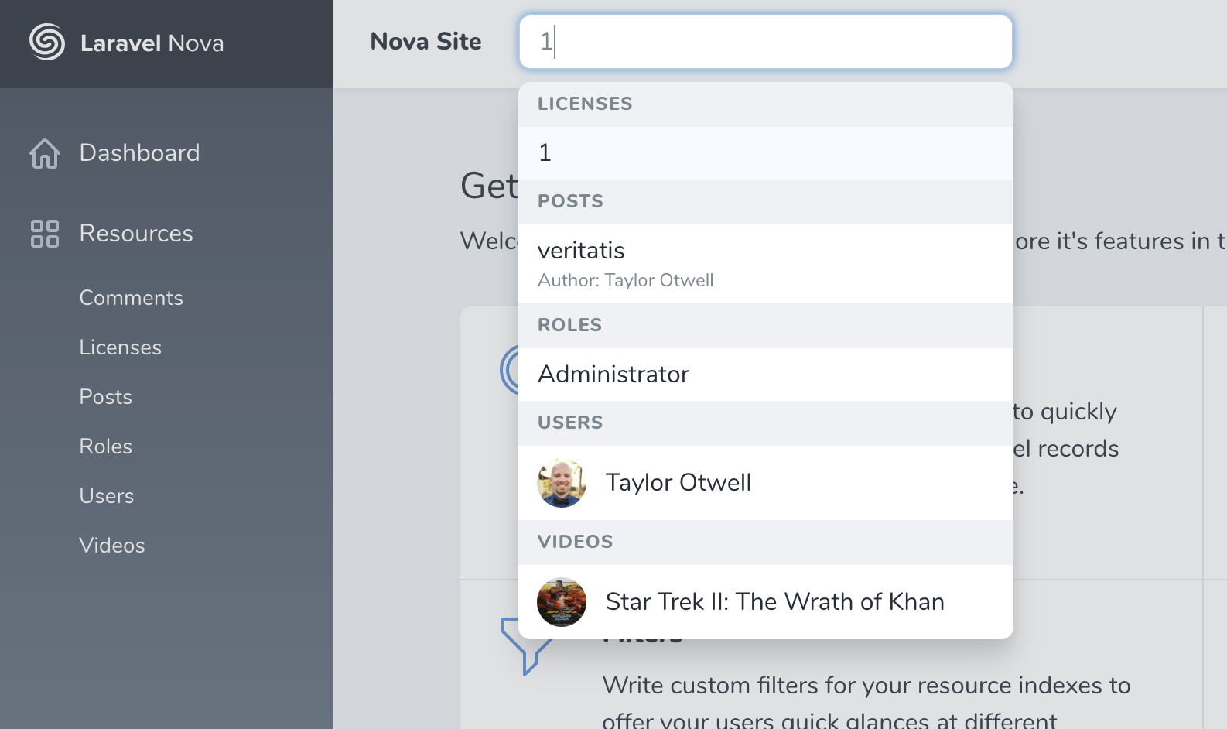Click the Dashboard home icon

(x=45, y=153)
